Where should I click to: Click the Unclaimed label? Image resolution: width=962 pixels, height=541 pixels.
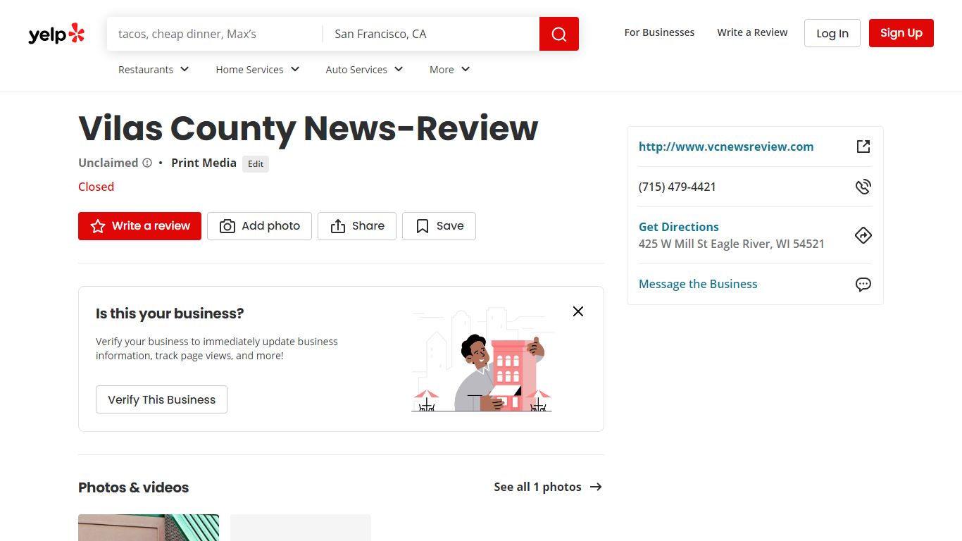(x=108, y=163)
